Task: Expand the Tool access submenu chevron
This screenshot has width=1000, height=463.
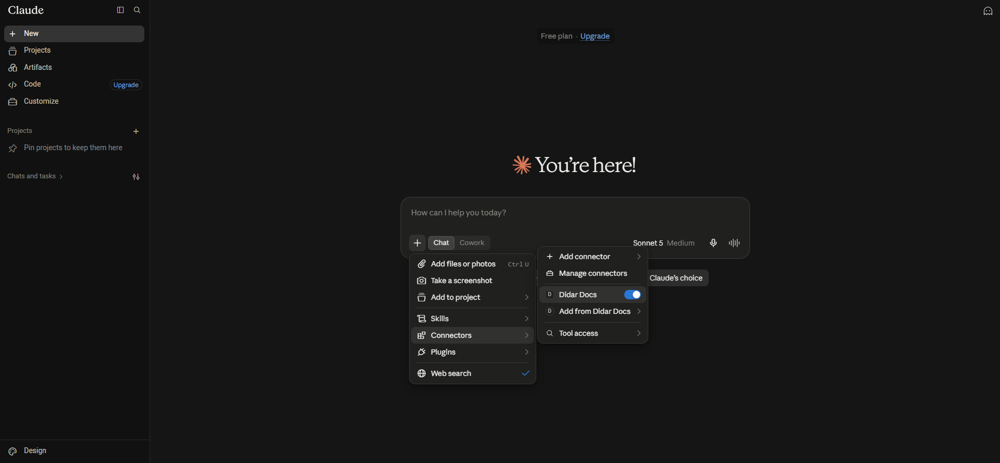Action: coord(639,334)
